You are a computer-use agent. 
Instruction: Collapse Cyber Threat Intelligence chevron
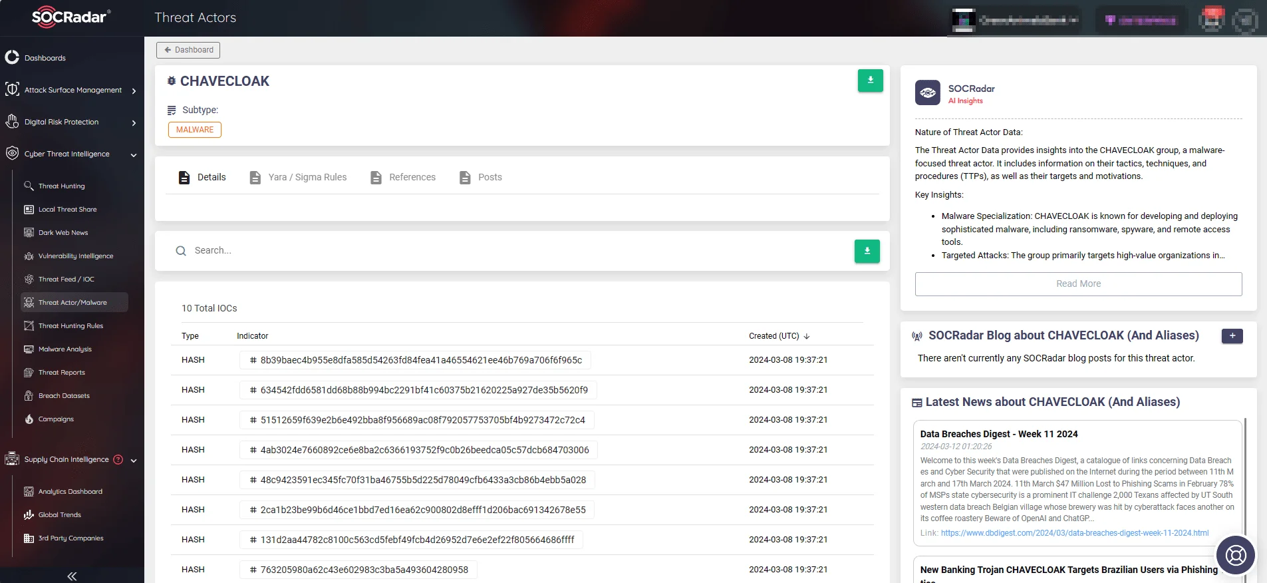pos(134,154)
